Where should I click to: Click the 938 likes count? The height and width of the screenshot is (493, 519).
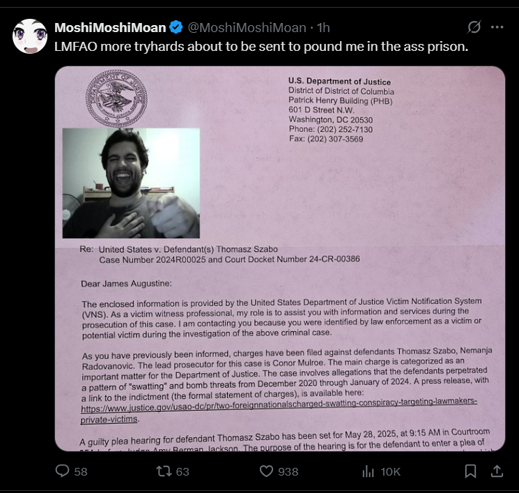point(288,471)
